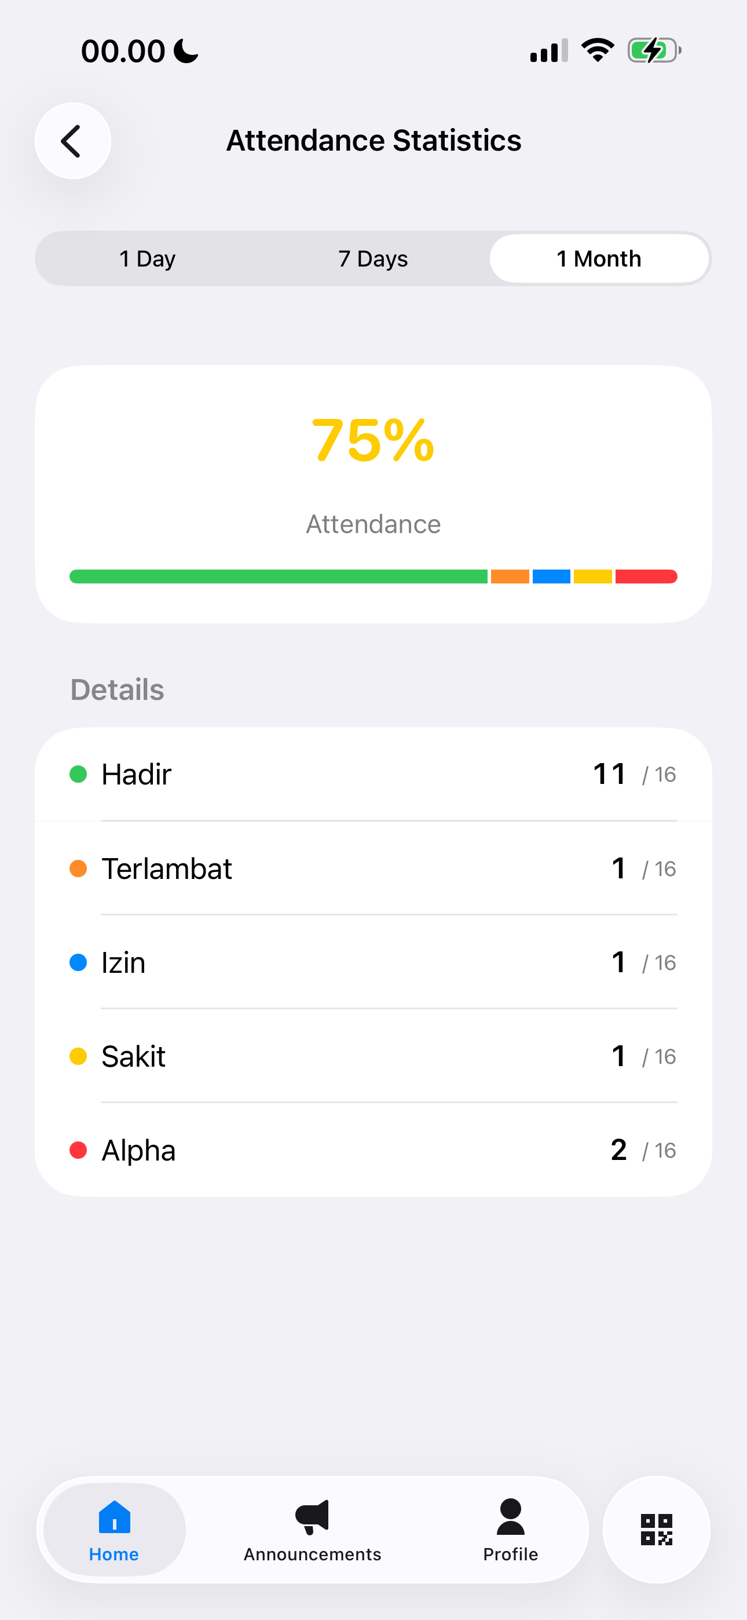Open the Profile person icon
Viewport: 747px width, 1620px height.
point(511,1517)
